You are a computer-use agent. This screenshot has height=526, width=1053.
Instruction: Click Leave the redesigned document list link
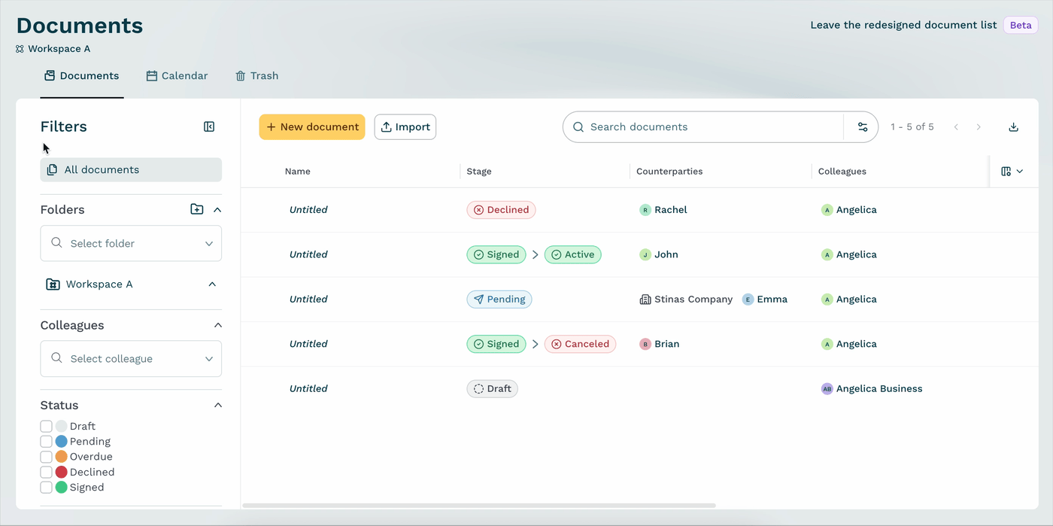click(x=903, y=25)
